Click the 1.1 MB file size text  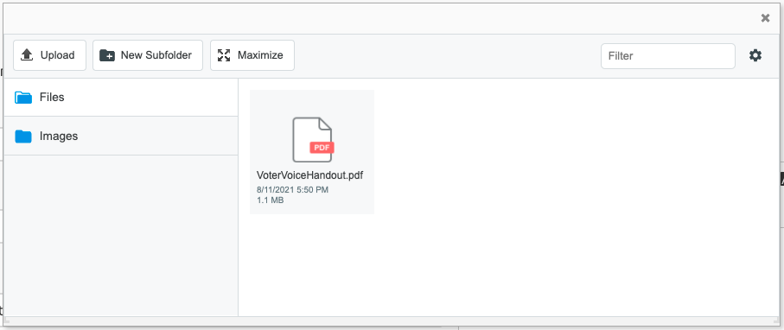tap(270, 200)
